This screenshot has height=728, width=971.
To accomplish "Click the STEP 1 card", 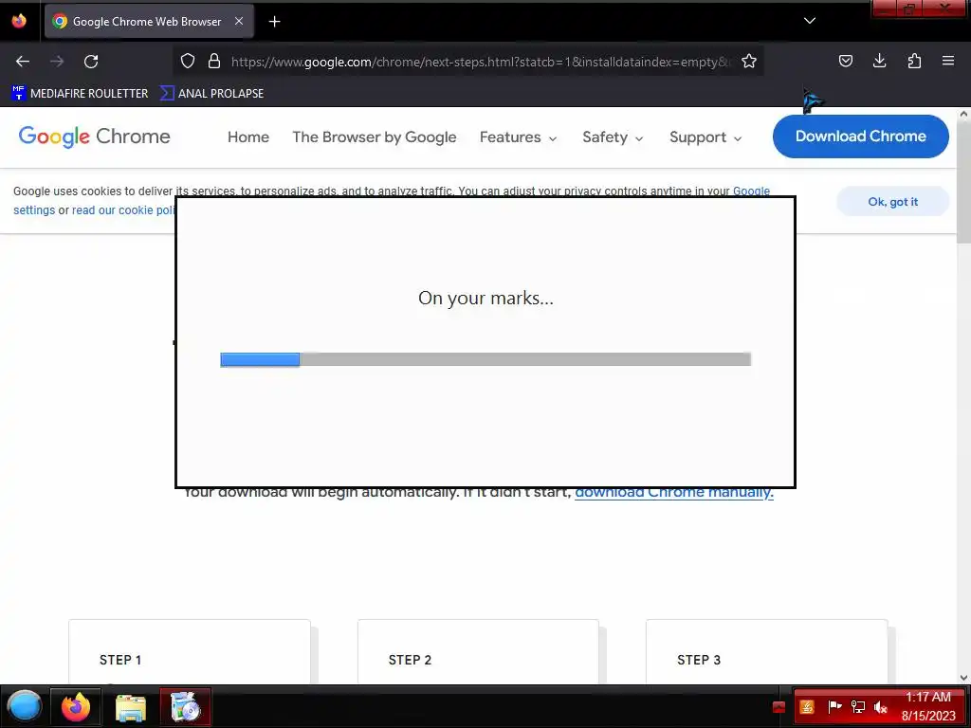I will pos(190,651).
